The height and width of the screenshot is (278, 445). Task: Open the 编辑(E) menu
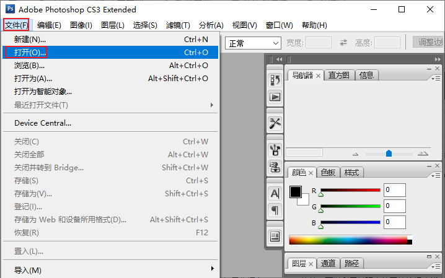pyautogui.click(x=49, y=25)
